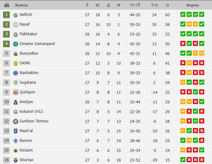Click the Navbakhor team badge
The height and width of the screenshot is (164, 212).
(x=16, y=73)
